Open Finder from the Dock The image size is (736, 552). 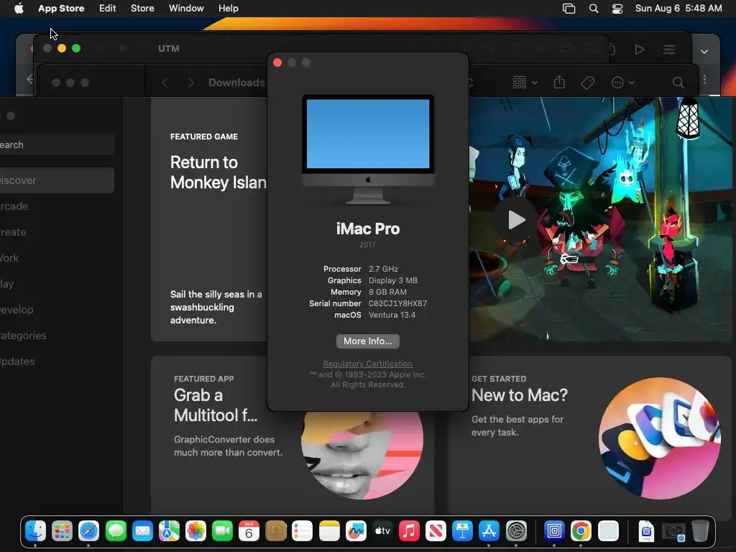(x=35, y=531)
